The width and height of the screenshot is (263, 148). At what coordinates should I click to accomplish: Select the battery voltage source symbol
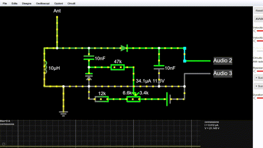pos(169,99)
